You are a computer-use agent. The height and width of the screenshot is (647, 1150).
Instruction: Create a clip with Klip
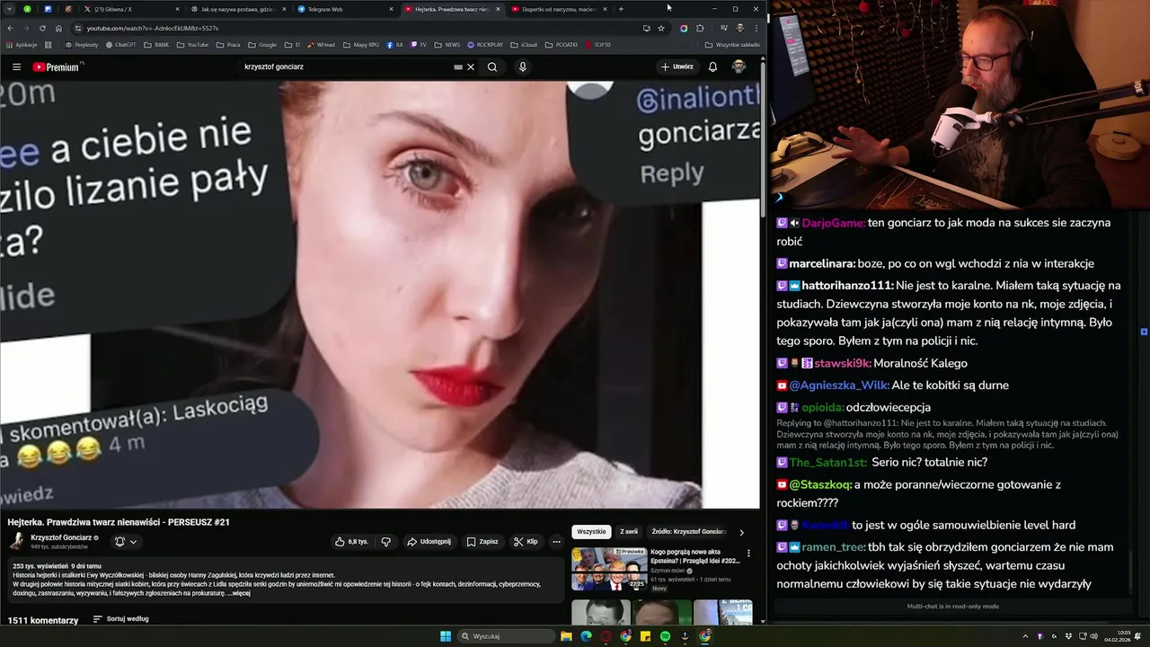[x=526, y=542]
